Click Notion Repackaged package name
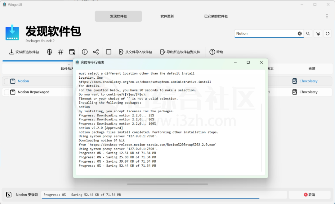 tap(33, 92)
